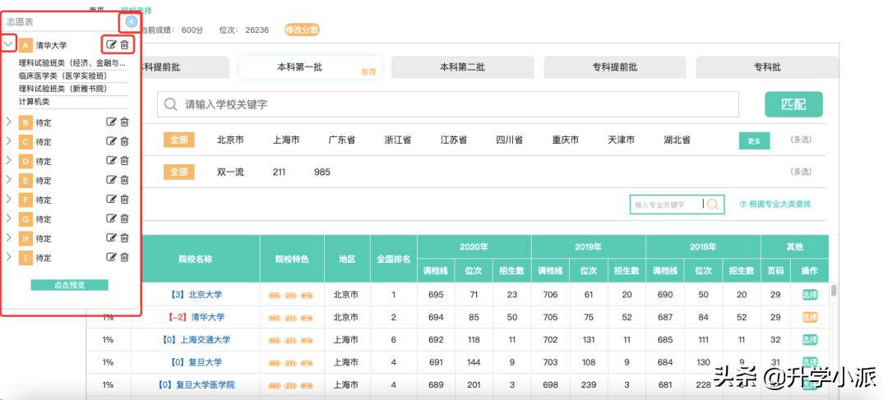Switch to 专科提前批 tab

click(614, 67)
